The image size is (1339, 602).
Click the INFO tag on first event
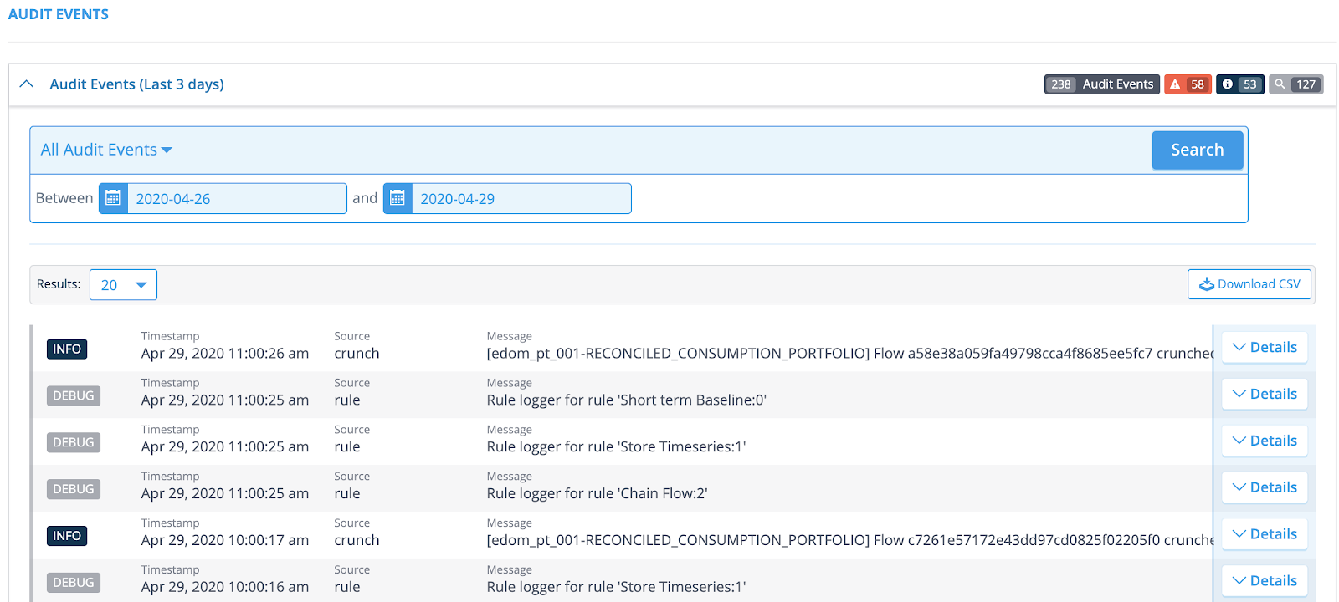(x=67, y=349)
